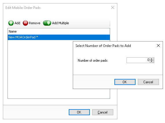
Task: Close the Edit Mobile Order Pads window
Action: 113,7
